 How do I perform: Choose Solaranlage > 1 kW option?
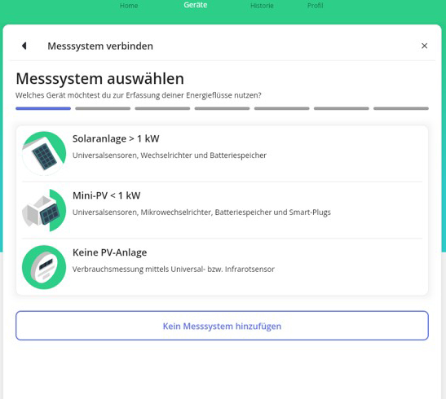(222, 153)
